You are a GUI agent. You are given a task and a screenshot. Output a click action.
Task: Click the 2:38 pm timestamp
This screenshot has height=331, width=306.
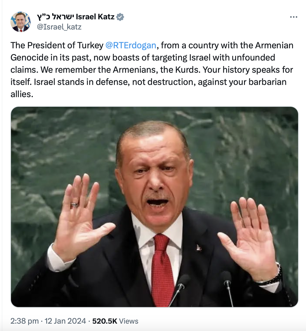[x=25, y=321]
